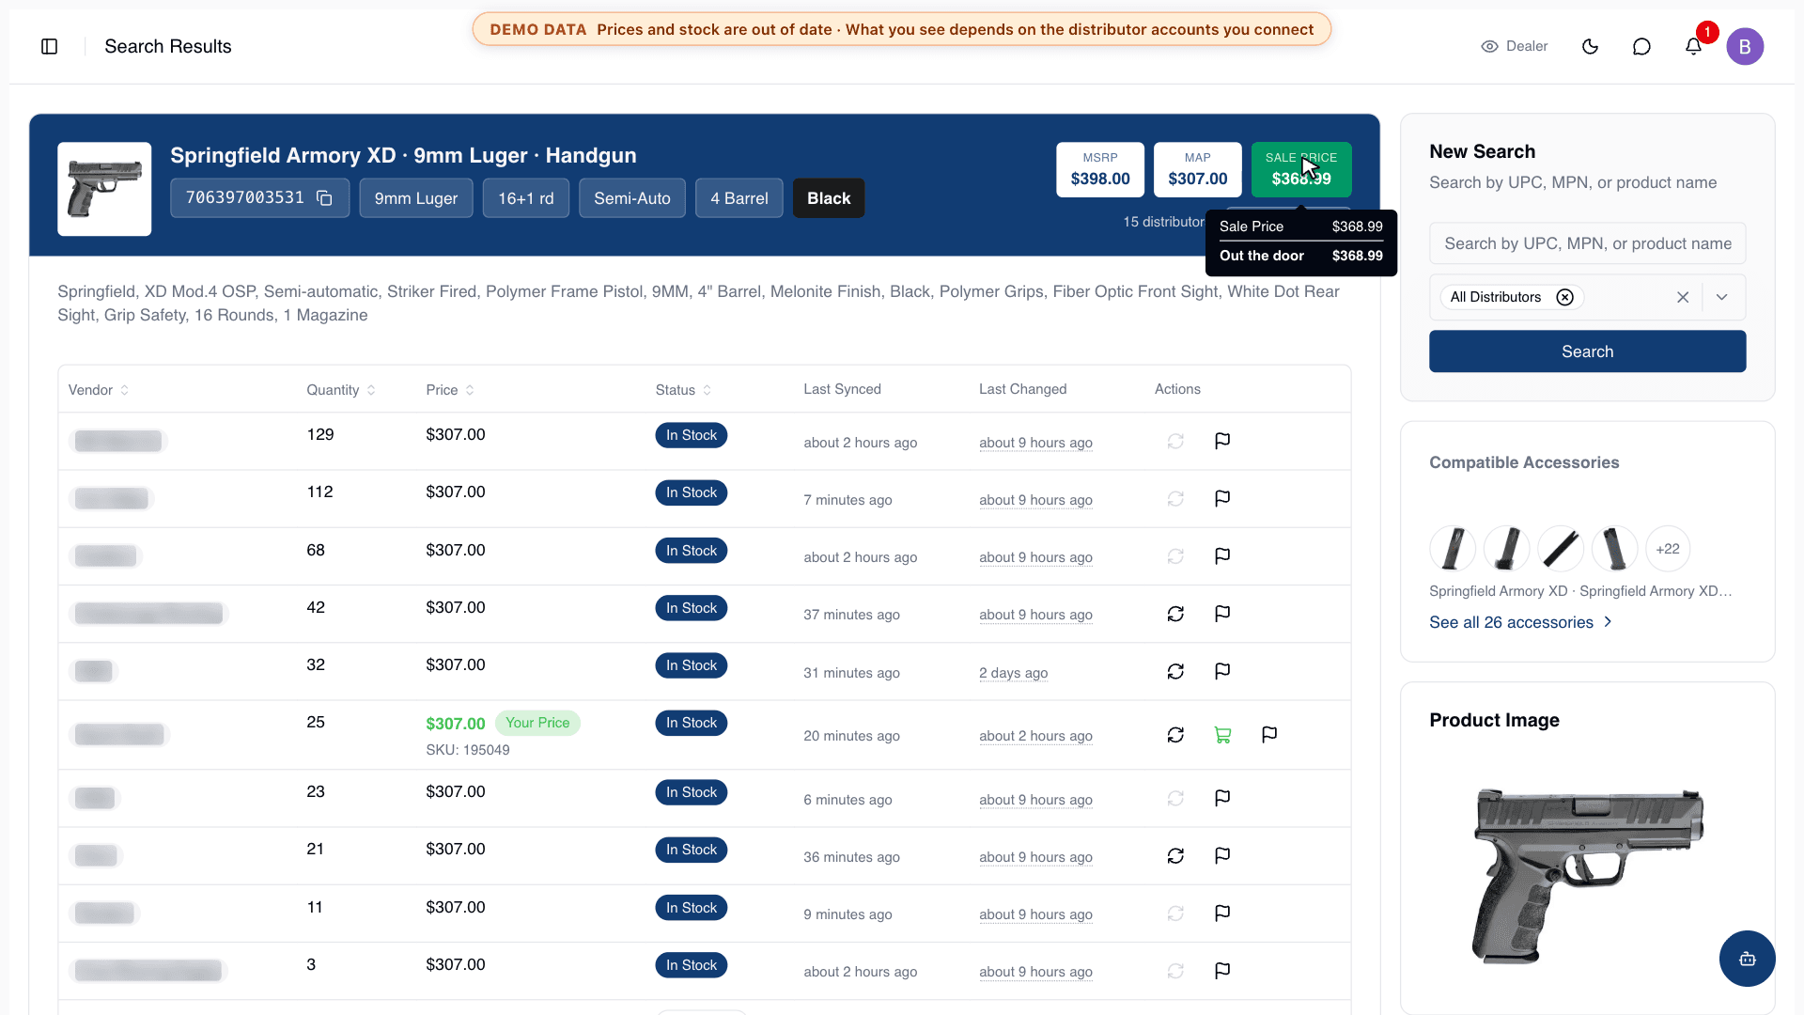This screenshot has height=1015, width=1804.
Task: Open the header product thumbnail image
Action: pos(104,189)
